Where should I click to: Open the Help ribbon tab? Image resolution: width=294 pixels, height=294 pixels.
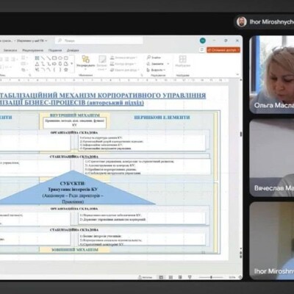(73, 50)
